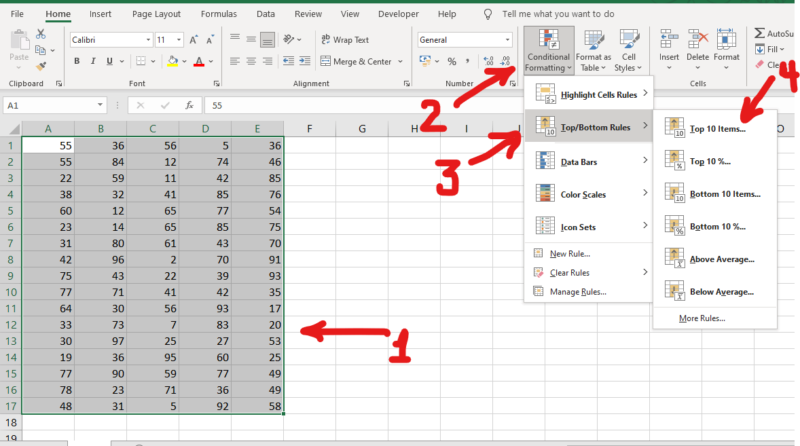Open the Format cells button
This screenshot has height=446, width=800.
pos(727,50)
